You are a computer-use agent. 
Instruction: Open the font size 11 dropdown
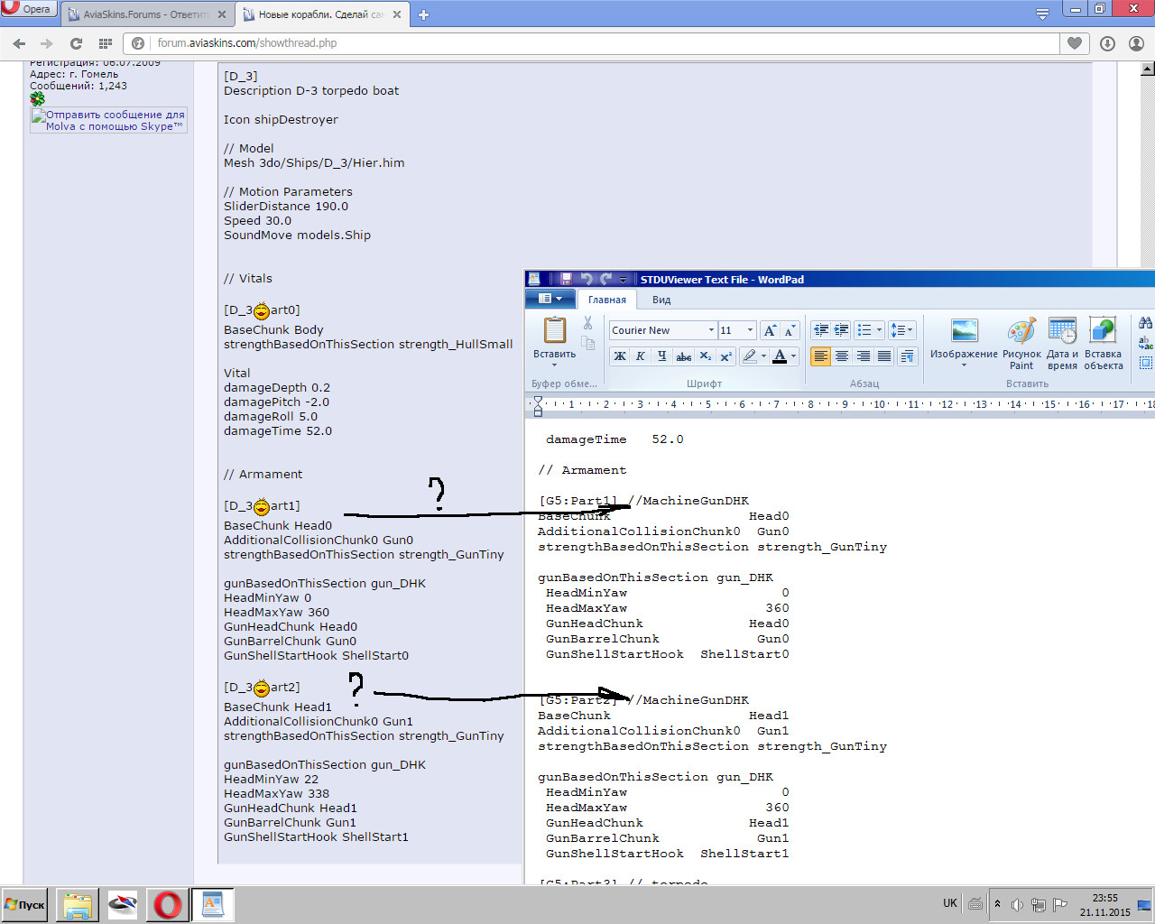click(750, 330)
